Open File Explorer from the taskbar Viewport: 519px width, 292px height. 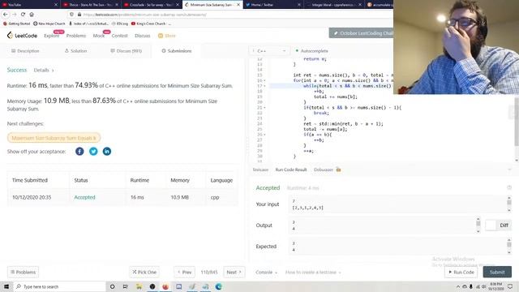(139, 286)
